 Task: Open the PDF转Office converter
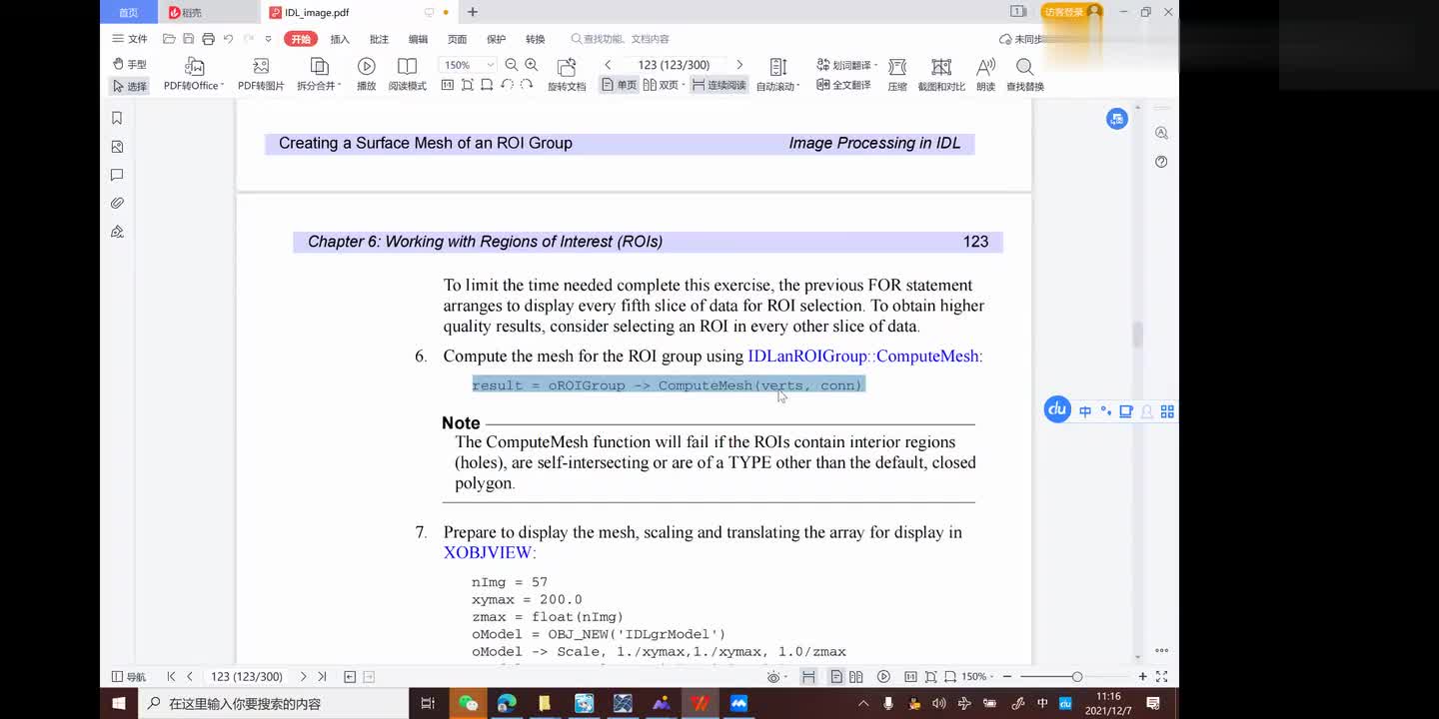[194, 75]
